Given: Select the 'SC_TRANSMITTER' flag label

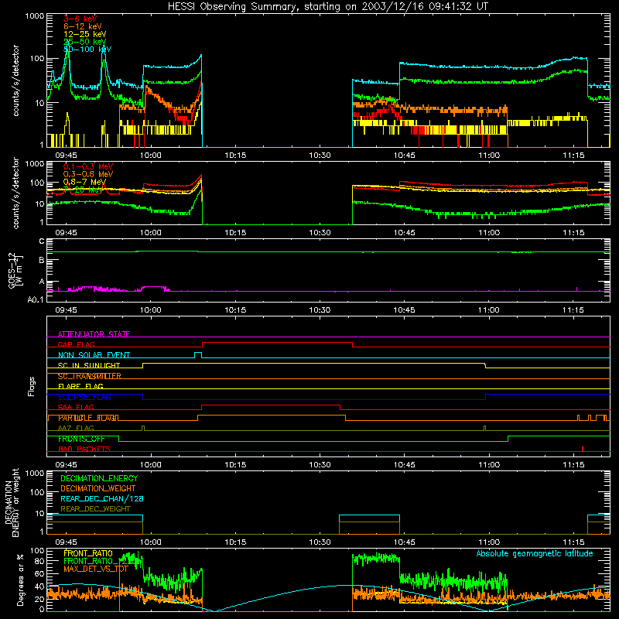Looking at the screenshot, I should click(90, 376).
